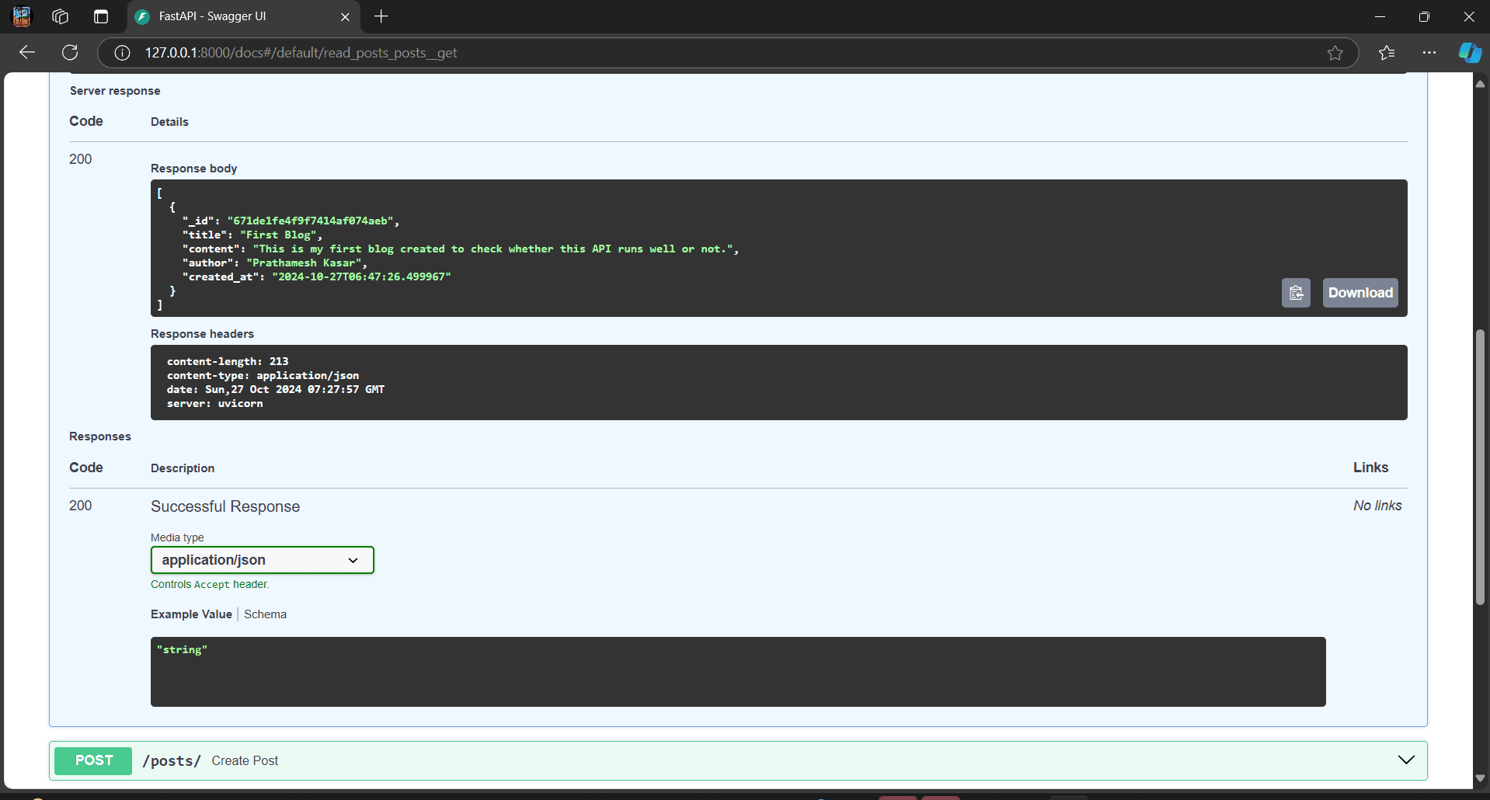Click the "Successful Response" description text
1490x800 pixels.
tap(225, 506)
